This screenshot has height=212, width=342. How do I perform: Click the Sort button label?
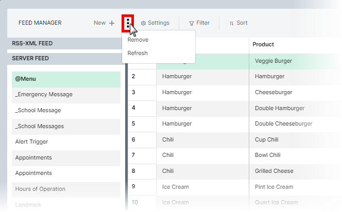[x=242, y=23]
